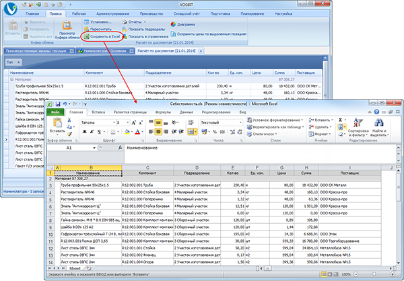Open the green Файл tab in Excel
Viewport: 404px width, 281px height.
pyautogui.click(x=55, y=112)
